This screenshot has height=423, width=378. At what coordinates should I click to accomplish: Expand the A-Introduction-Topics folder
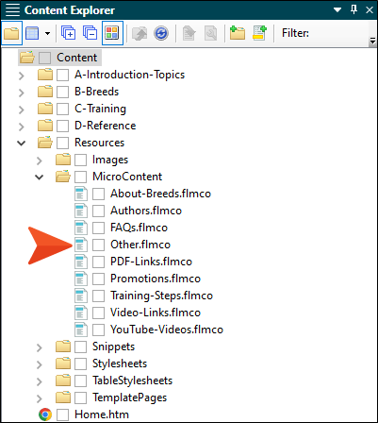(21, 76)
